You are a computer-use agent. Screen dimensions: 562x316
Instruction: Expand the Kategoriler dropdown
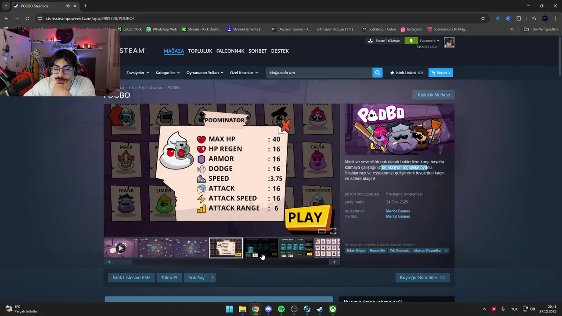tap(168, 73)
